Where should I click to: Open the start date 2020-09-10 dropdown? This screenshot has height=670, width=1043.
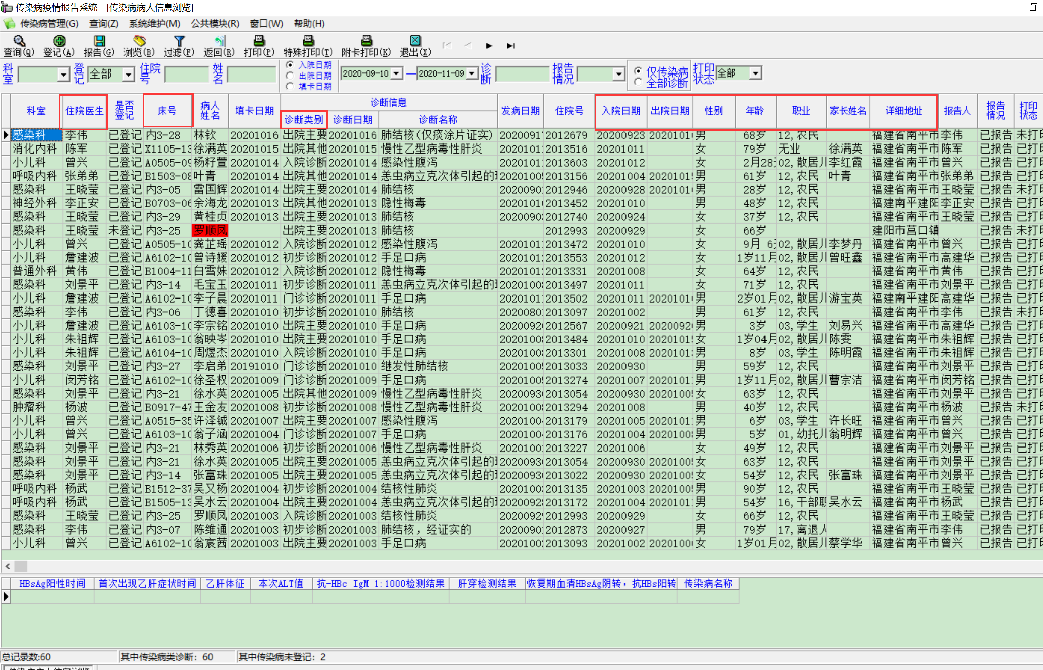[396, 73]
